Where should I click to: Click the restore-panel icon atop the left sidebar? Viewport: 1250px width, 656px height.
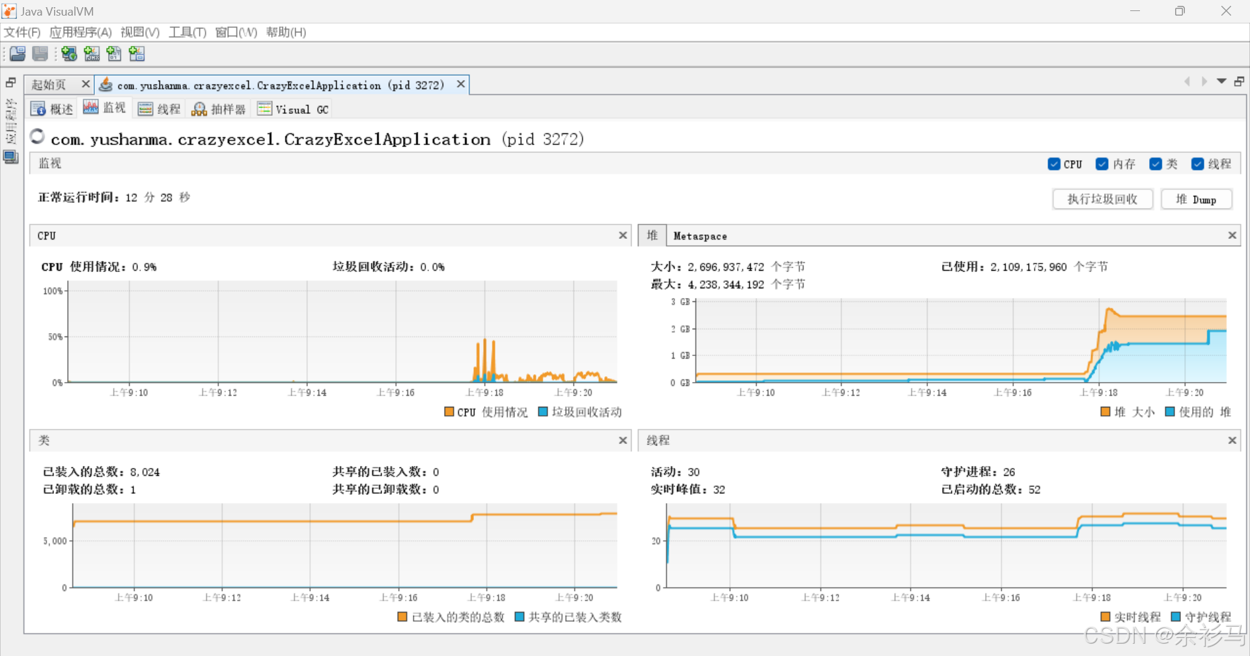tap(11, 83)
